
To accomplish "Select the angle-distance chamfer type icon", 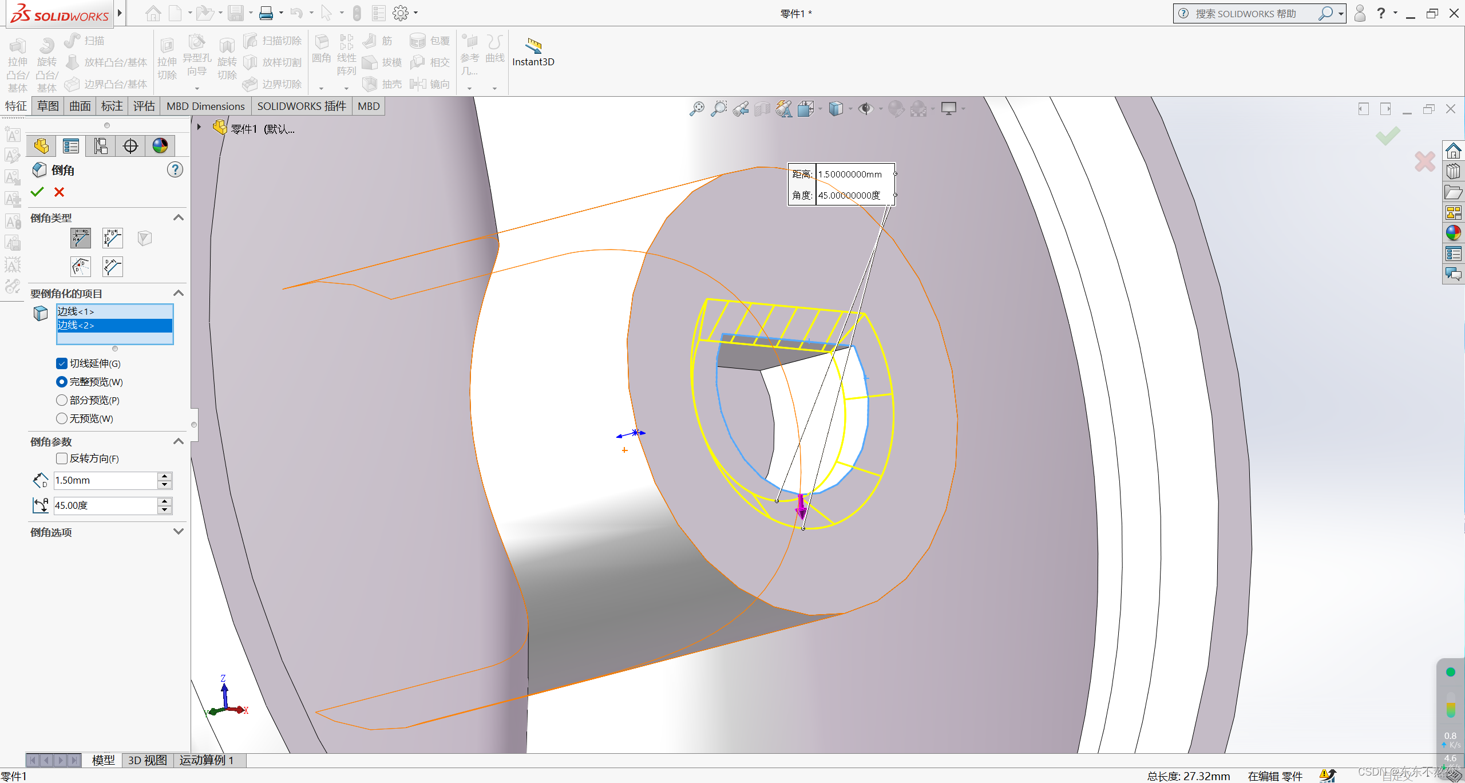I will click(x=81, y=238).
